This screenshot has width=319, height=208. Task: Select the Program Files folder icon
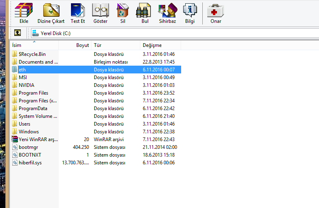[14, 93]
